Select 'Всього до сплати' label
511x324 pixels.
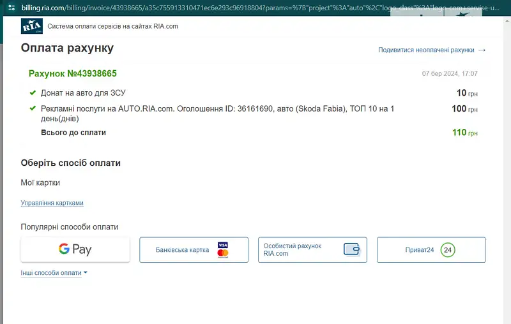73,133
